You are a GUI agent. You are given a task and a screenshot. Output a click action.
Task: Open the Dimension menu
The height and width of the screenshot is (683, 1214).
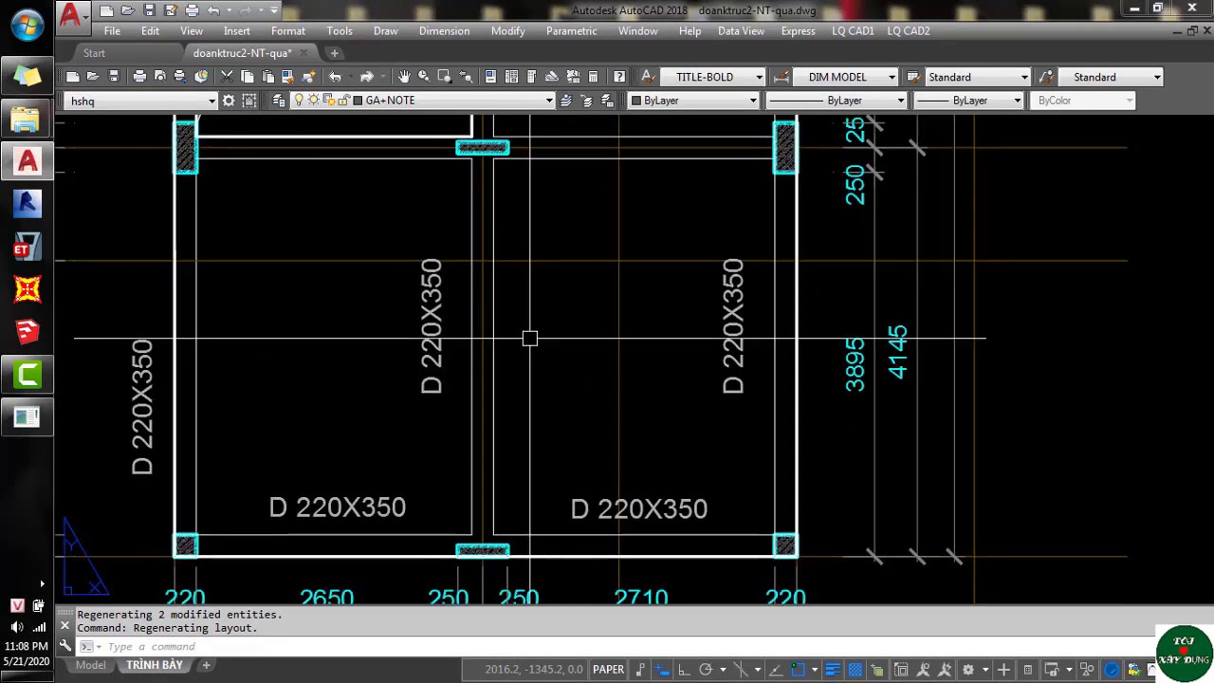444,31
